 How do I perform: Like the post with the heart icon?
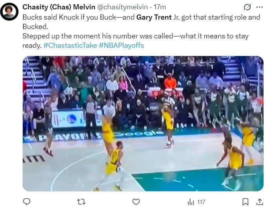tap(136, 202)
